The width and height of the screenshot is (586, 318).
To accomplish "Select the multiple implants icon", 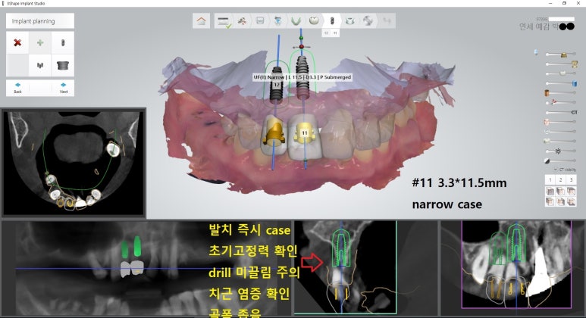I will pos(40,65).
